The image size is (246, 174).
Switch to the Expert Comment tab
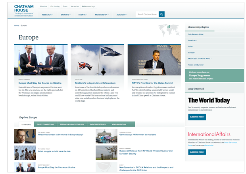[46, 124]
